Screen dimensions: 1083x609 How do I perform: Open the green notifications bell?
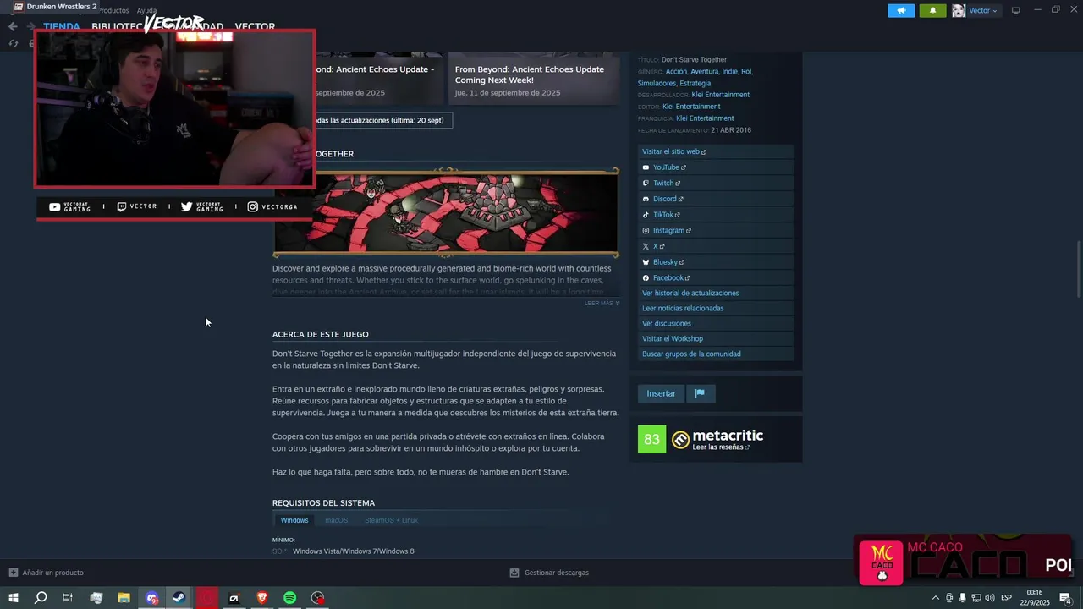932,10
